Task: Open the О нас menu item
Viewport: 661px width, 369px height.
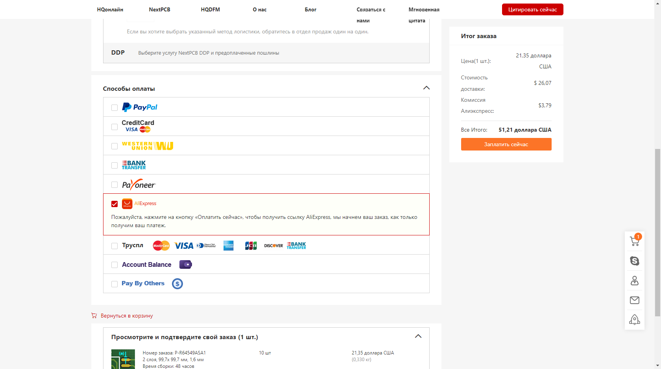Action: click(x=260, y=9)
